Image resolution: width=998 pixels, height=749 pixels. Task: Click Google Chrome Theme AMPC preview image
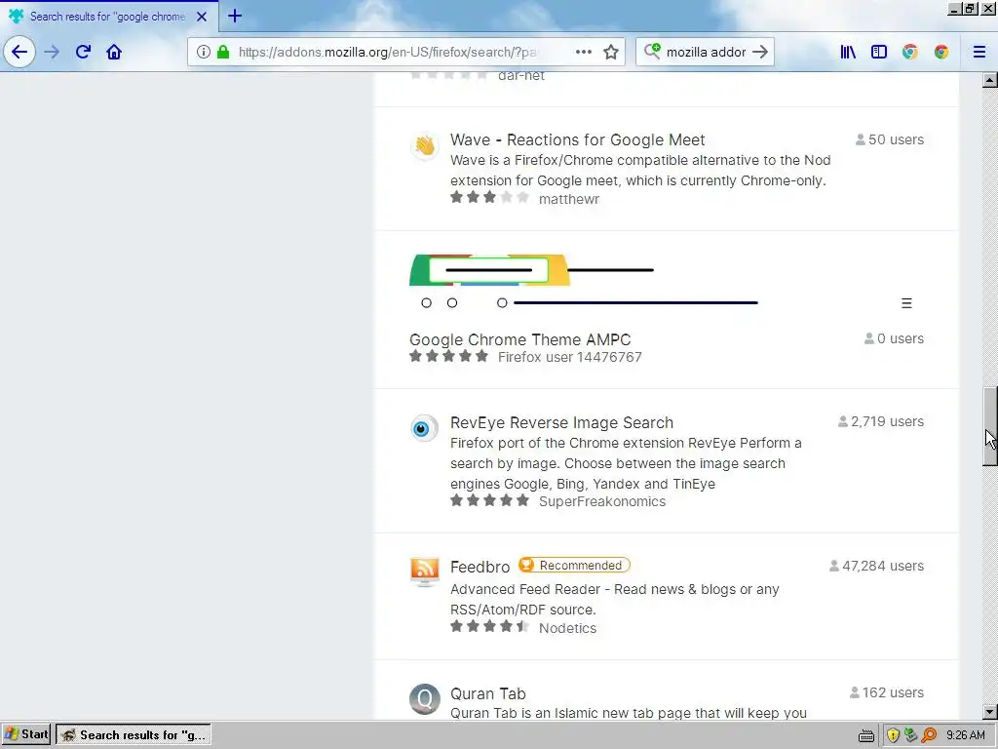667,284
